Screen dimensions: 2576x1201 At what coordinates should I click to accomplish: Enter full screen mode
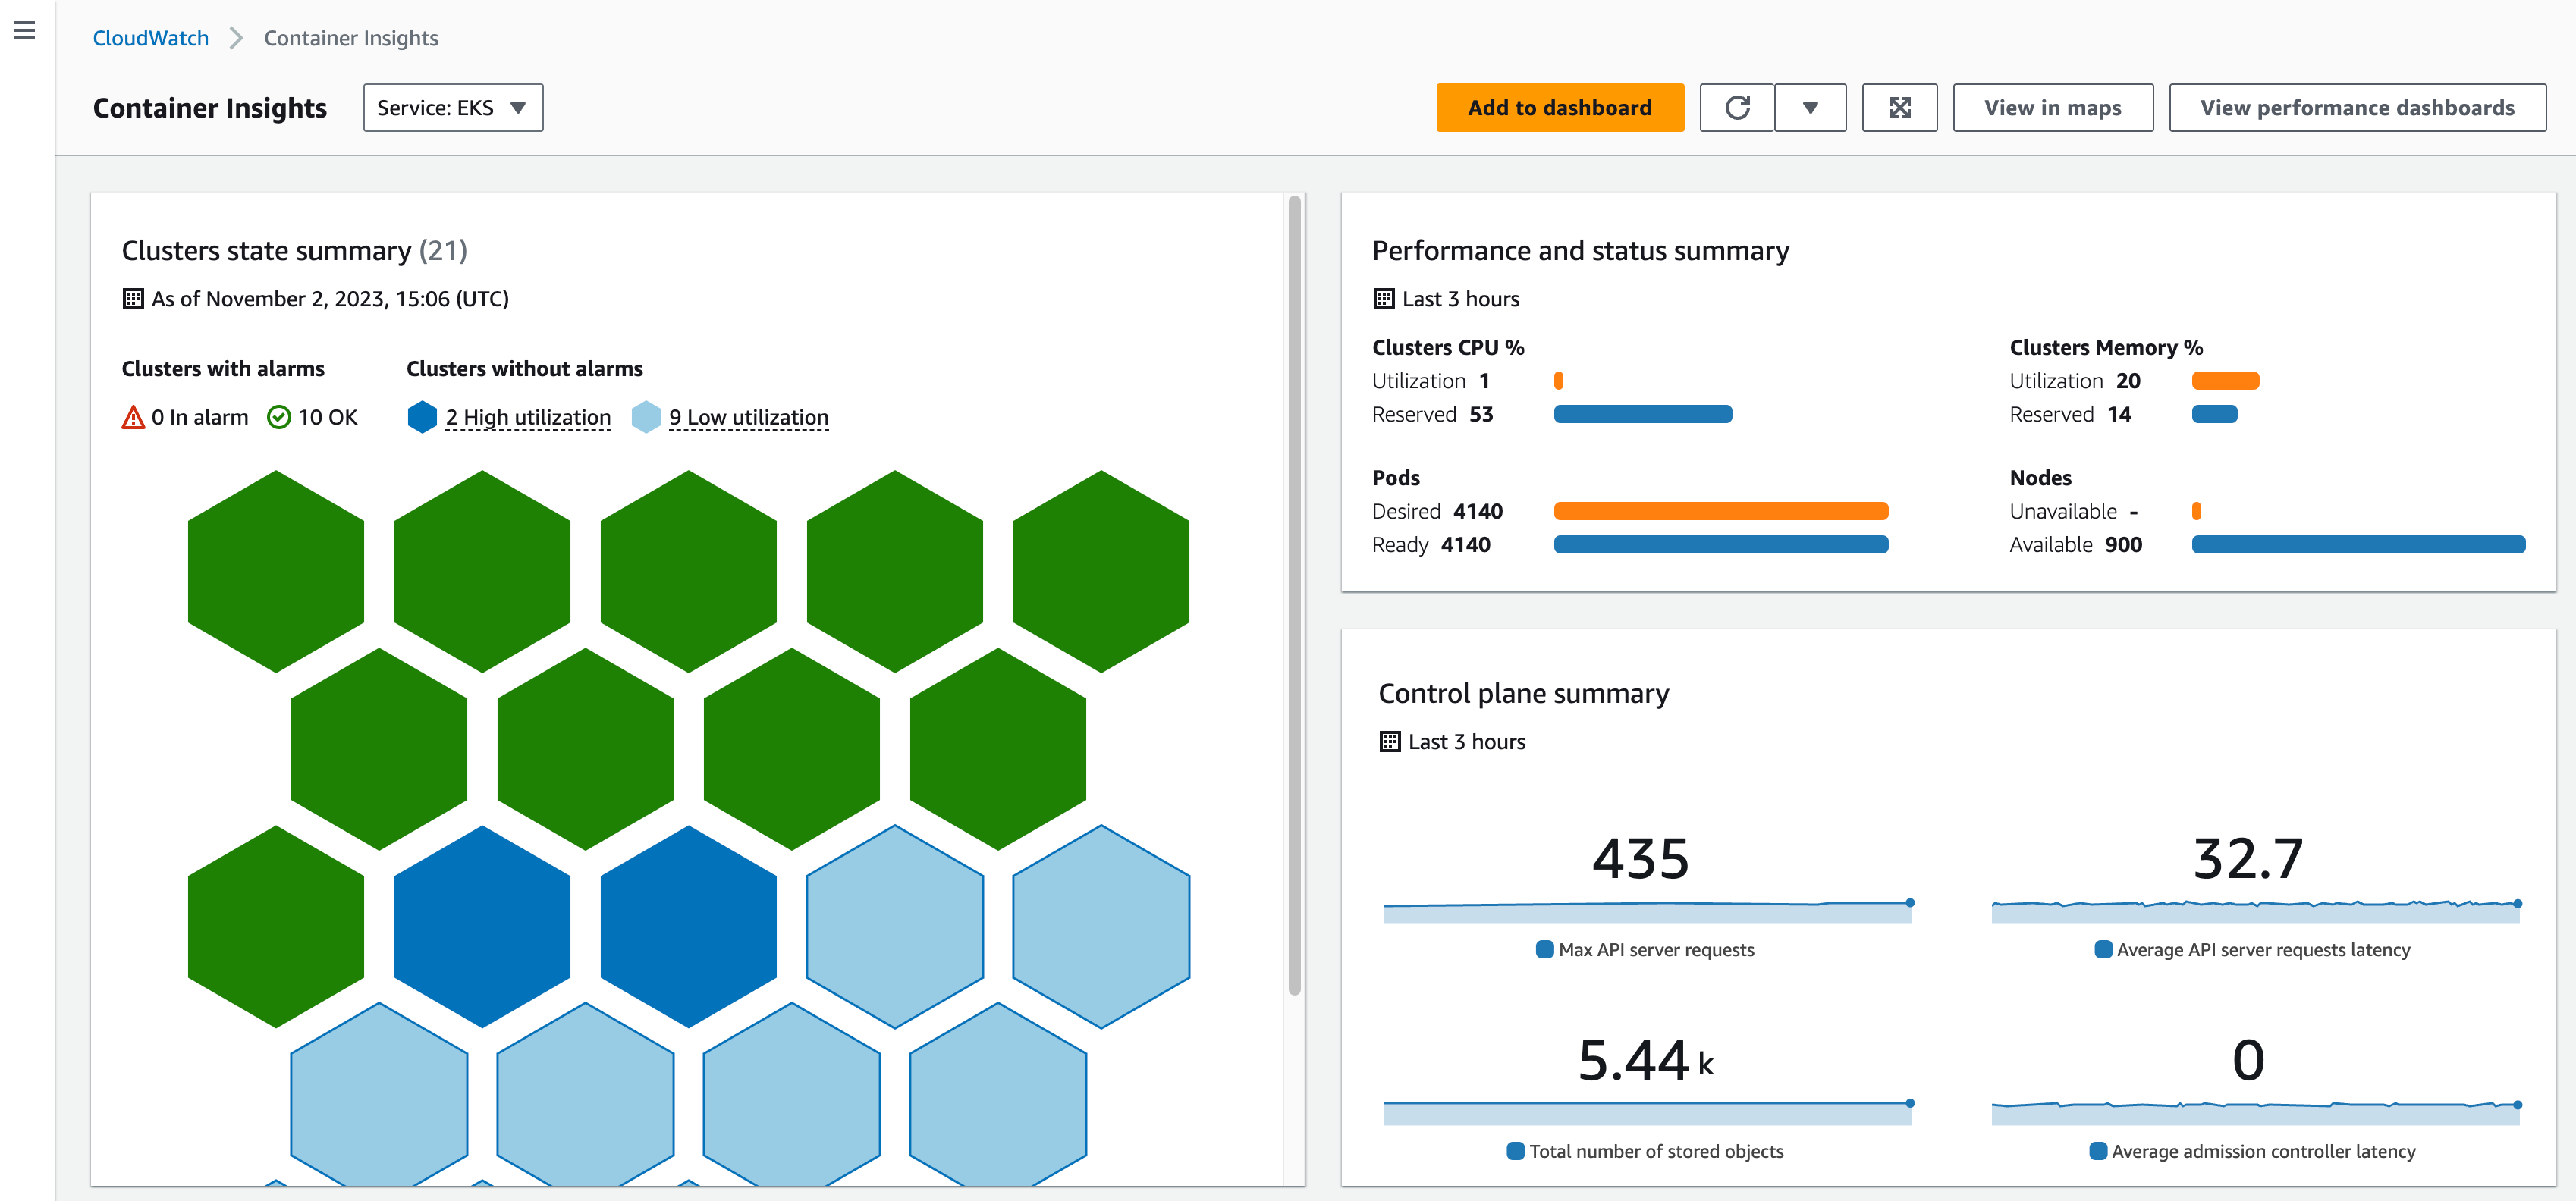(x=1899, y=107)
